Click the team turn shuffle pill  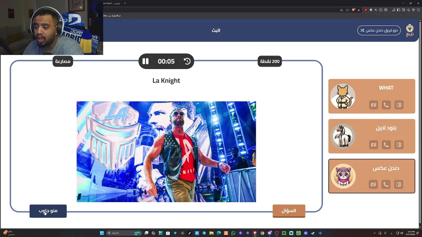pos(379,30)
